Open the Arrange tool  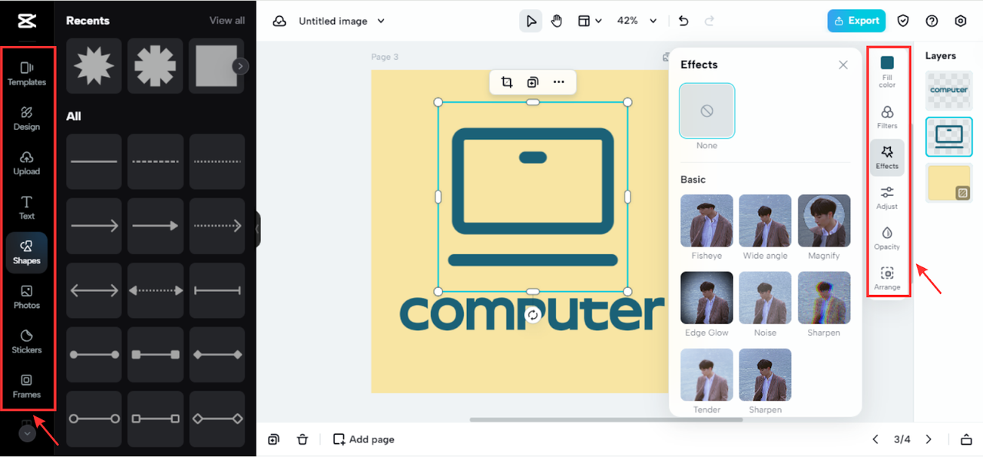pos(887,278)
